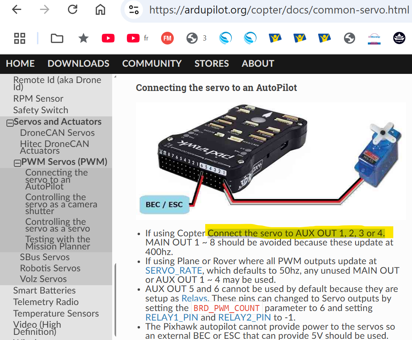Open the third blue-yellow Y bookmark
The height and width of the screenshot is (340, 412).
(x=325, y=38)
